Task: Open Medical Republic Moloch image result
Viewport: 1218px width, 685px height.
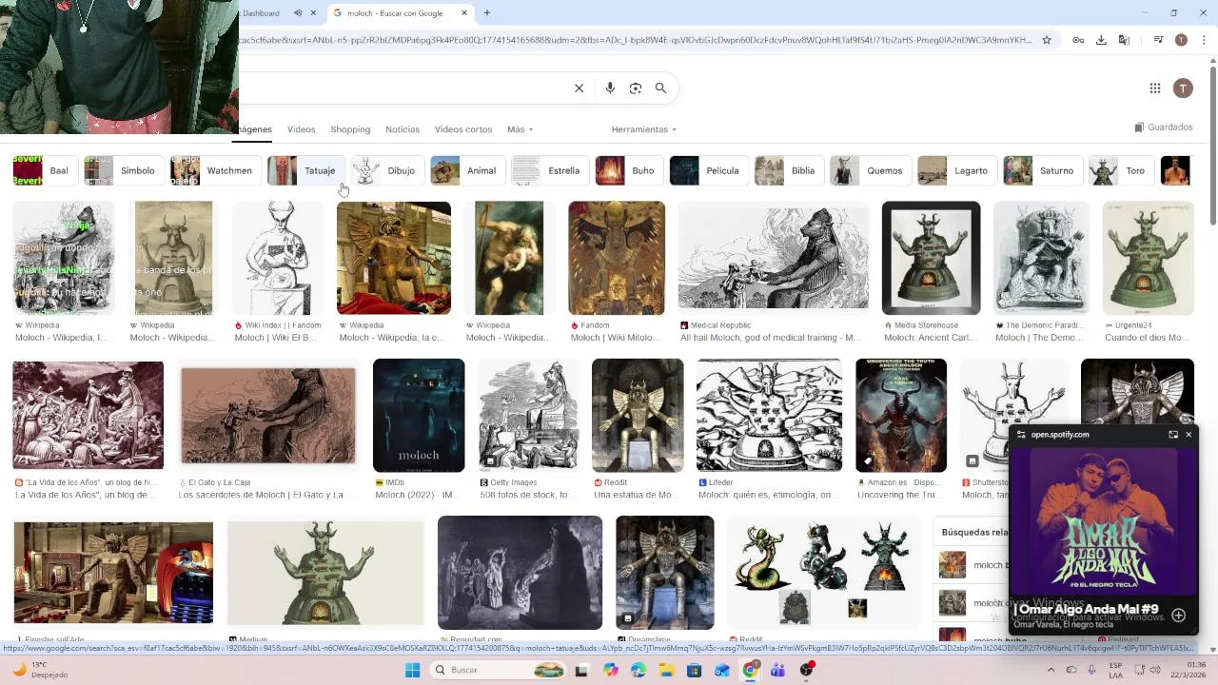Action: (x=774, y=258)
